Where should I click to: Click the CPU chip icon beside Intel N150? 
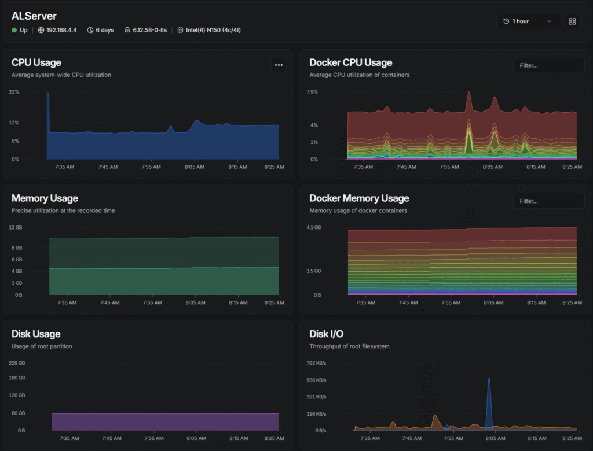(x=180, y=30)
